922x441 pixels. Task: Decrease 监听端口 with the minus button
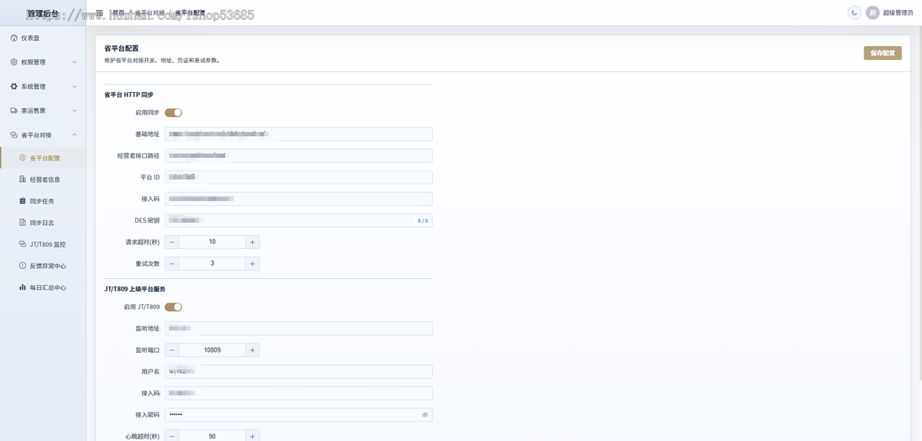(172, 350)
